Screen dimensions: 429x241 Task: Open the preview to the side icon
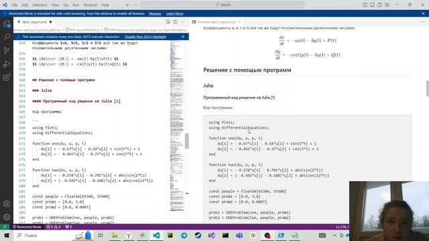click(168, 22)
